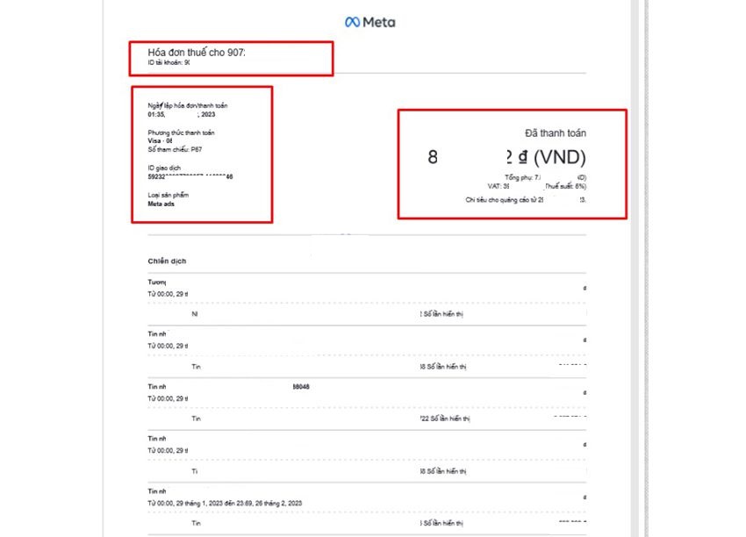Click the 'Số tham chiếu: P67' reference line
This screenshot has height=537, width=746.
(x=175, y=149)
